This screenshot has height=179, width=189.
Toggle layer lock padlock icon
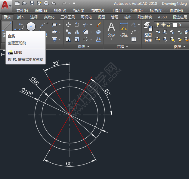[169, 25]
